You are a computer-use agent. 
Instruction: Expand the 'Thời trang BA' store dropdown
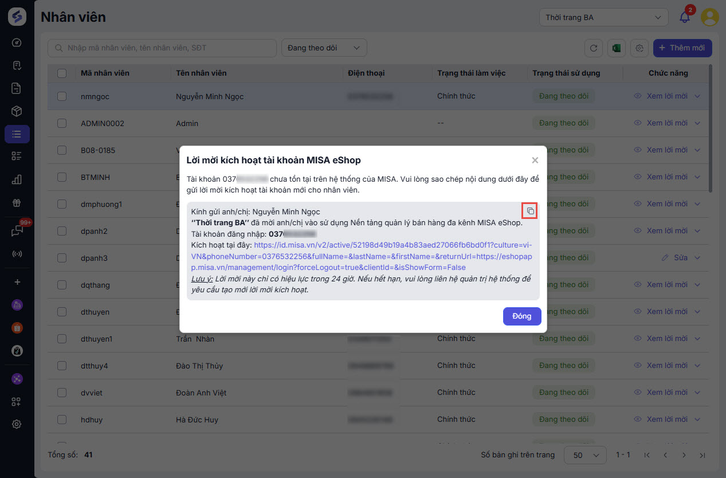pyautogui.click(x=603, y=17)
